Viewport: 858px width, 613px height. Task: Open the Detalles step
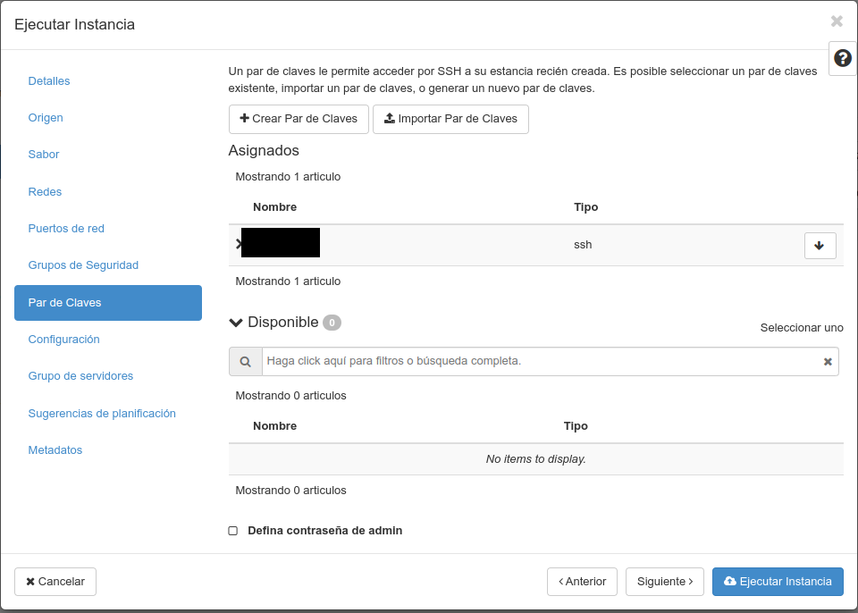(x=48, y=80)
